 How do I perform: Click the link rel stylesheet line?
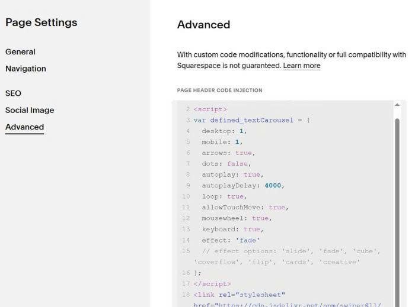pos(240,295)
